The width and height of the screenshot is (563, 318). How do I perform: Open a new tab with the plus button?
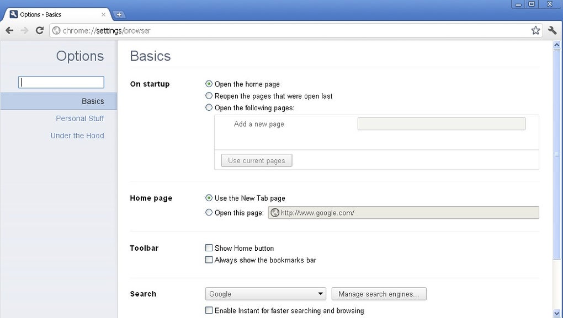point(119,15)
